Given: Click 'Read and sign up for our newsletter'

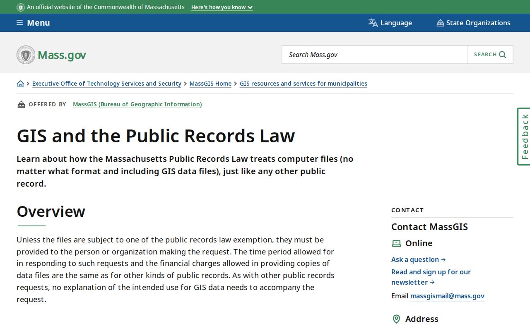Looking at the screenshot, I should 431,277.
